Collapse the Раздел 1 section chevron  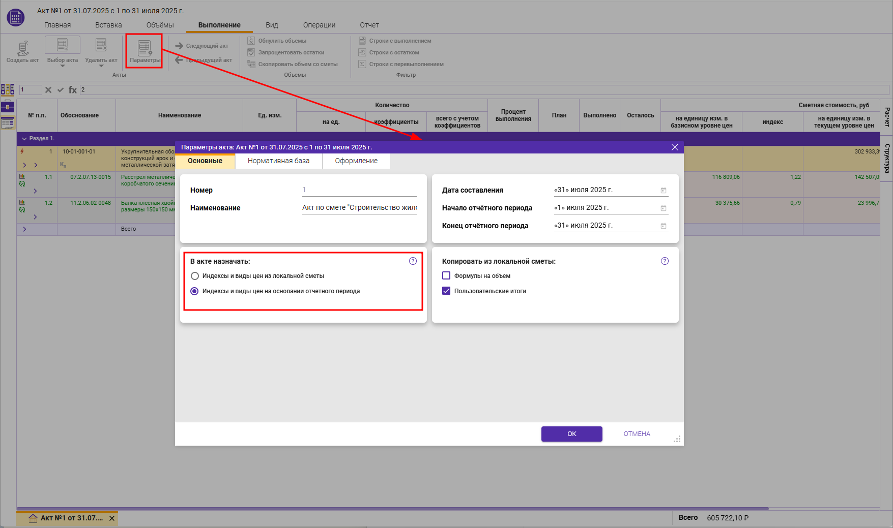(x=24, y=139)
